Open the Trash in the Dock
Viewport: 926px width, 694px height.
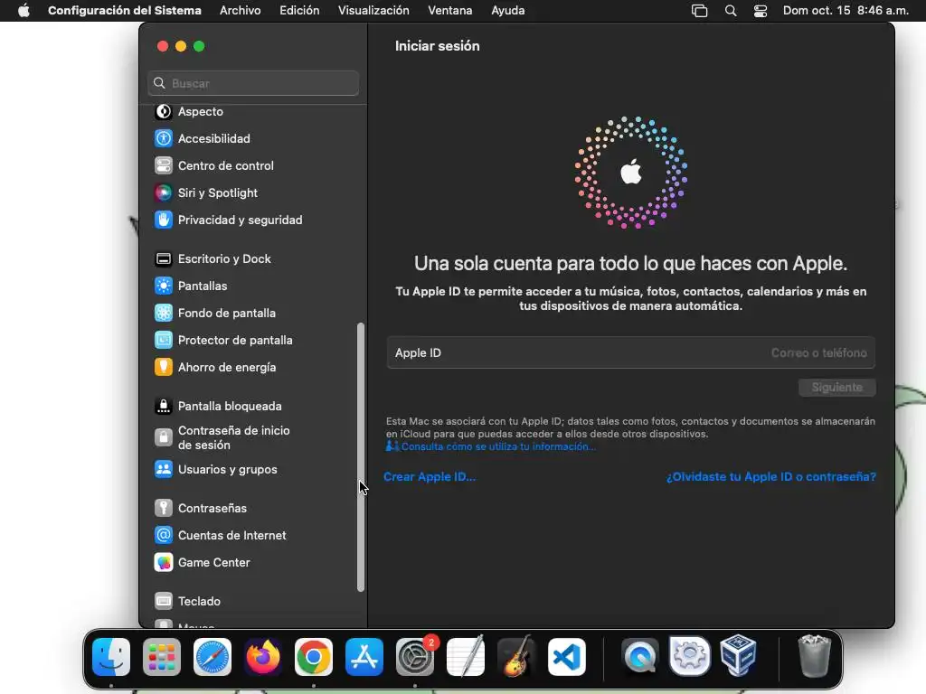815,656
